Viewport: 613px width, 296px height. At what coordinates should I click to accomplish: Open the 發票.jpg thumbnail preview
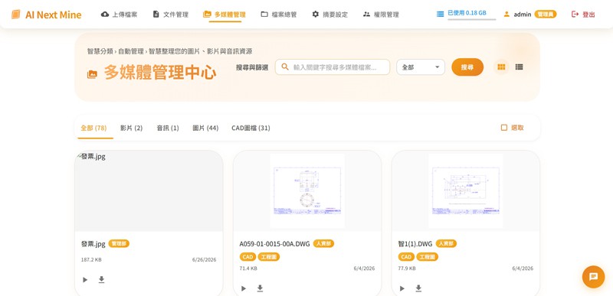pos(149,191)
